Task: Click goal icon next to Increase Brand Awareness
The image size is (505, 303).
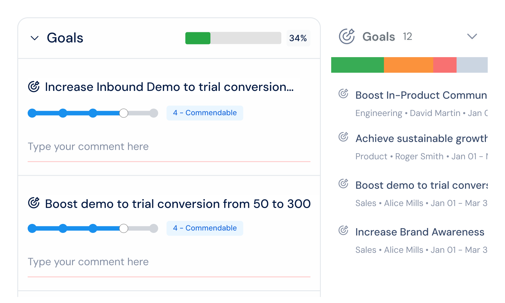Action: coord(343,230)
